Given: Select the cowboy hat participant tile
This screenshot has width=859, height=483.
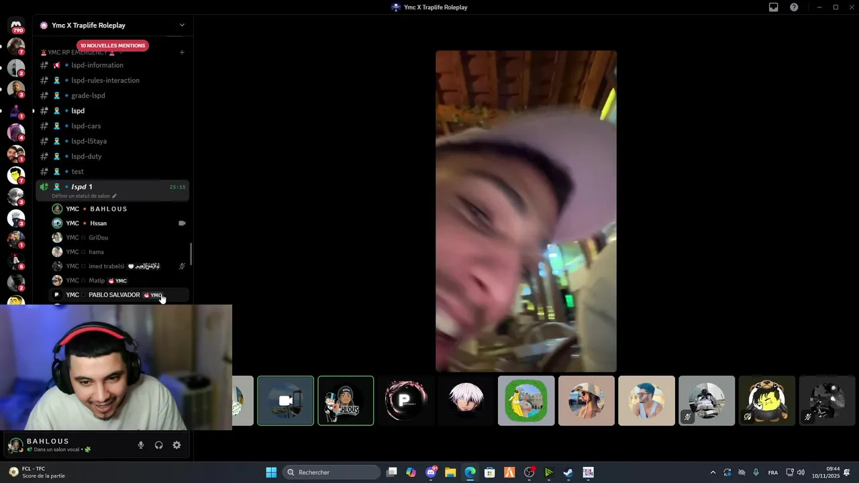Looking at the screenshot, I should coord(587,400).
